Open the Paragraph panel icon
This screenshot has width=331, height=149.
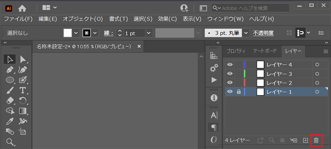point(214,127)
